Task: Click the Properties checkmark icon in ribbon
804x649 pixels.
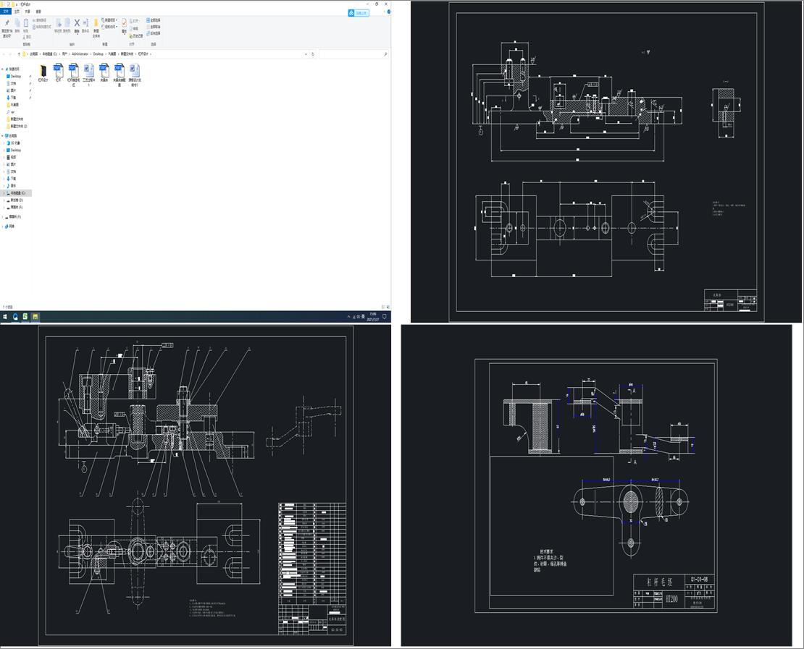Action: coord(124,26)
